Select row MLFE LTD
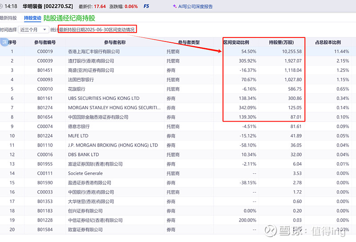 click(x=178, y=136)
